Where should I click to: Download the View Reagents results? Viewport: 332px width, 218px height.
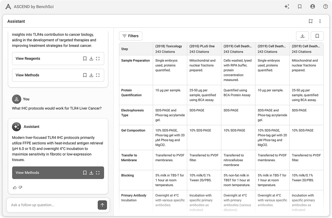pyautogui.click(x=91, y=58)
